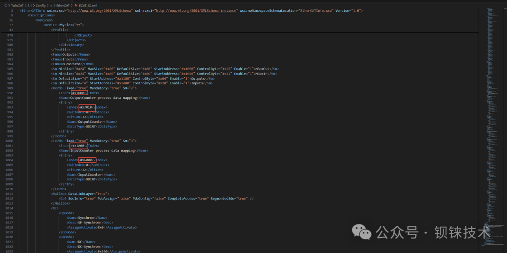Jump to the Descriptions sticky scroll line
The width and height of the screenshot is (507, 253).
tap(41, 15)
